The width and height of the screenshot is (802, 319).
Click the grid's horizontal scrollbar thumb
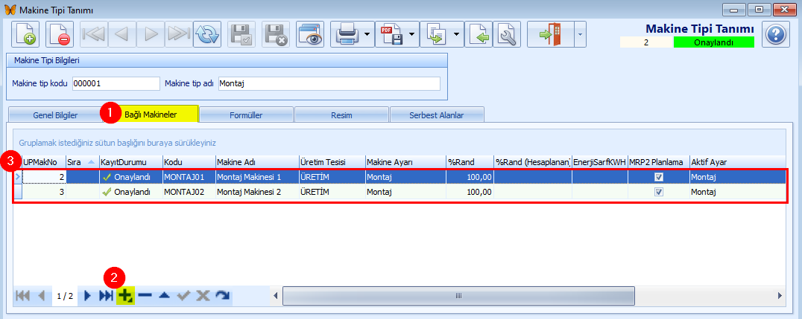pyautogui.click(x=458, y=296)
